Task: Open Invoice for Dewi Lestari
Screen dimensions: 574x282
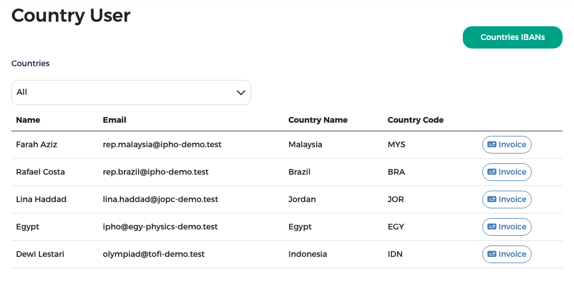Action: click(x=507, y=255)
